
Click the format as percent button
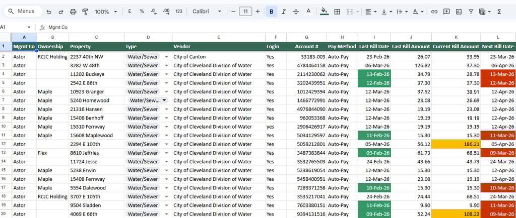142,12
